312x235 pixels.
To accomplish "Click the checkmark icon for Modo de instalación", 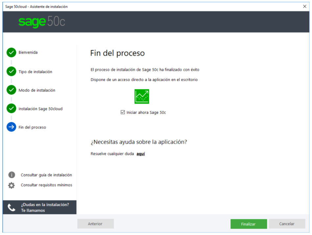I will (11, 90).
